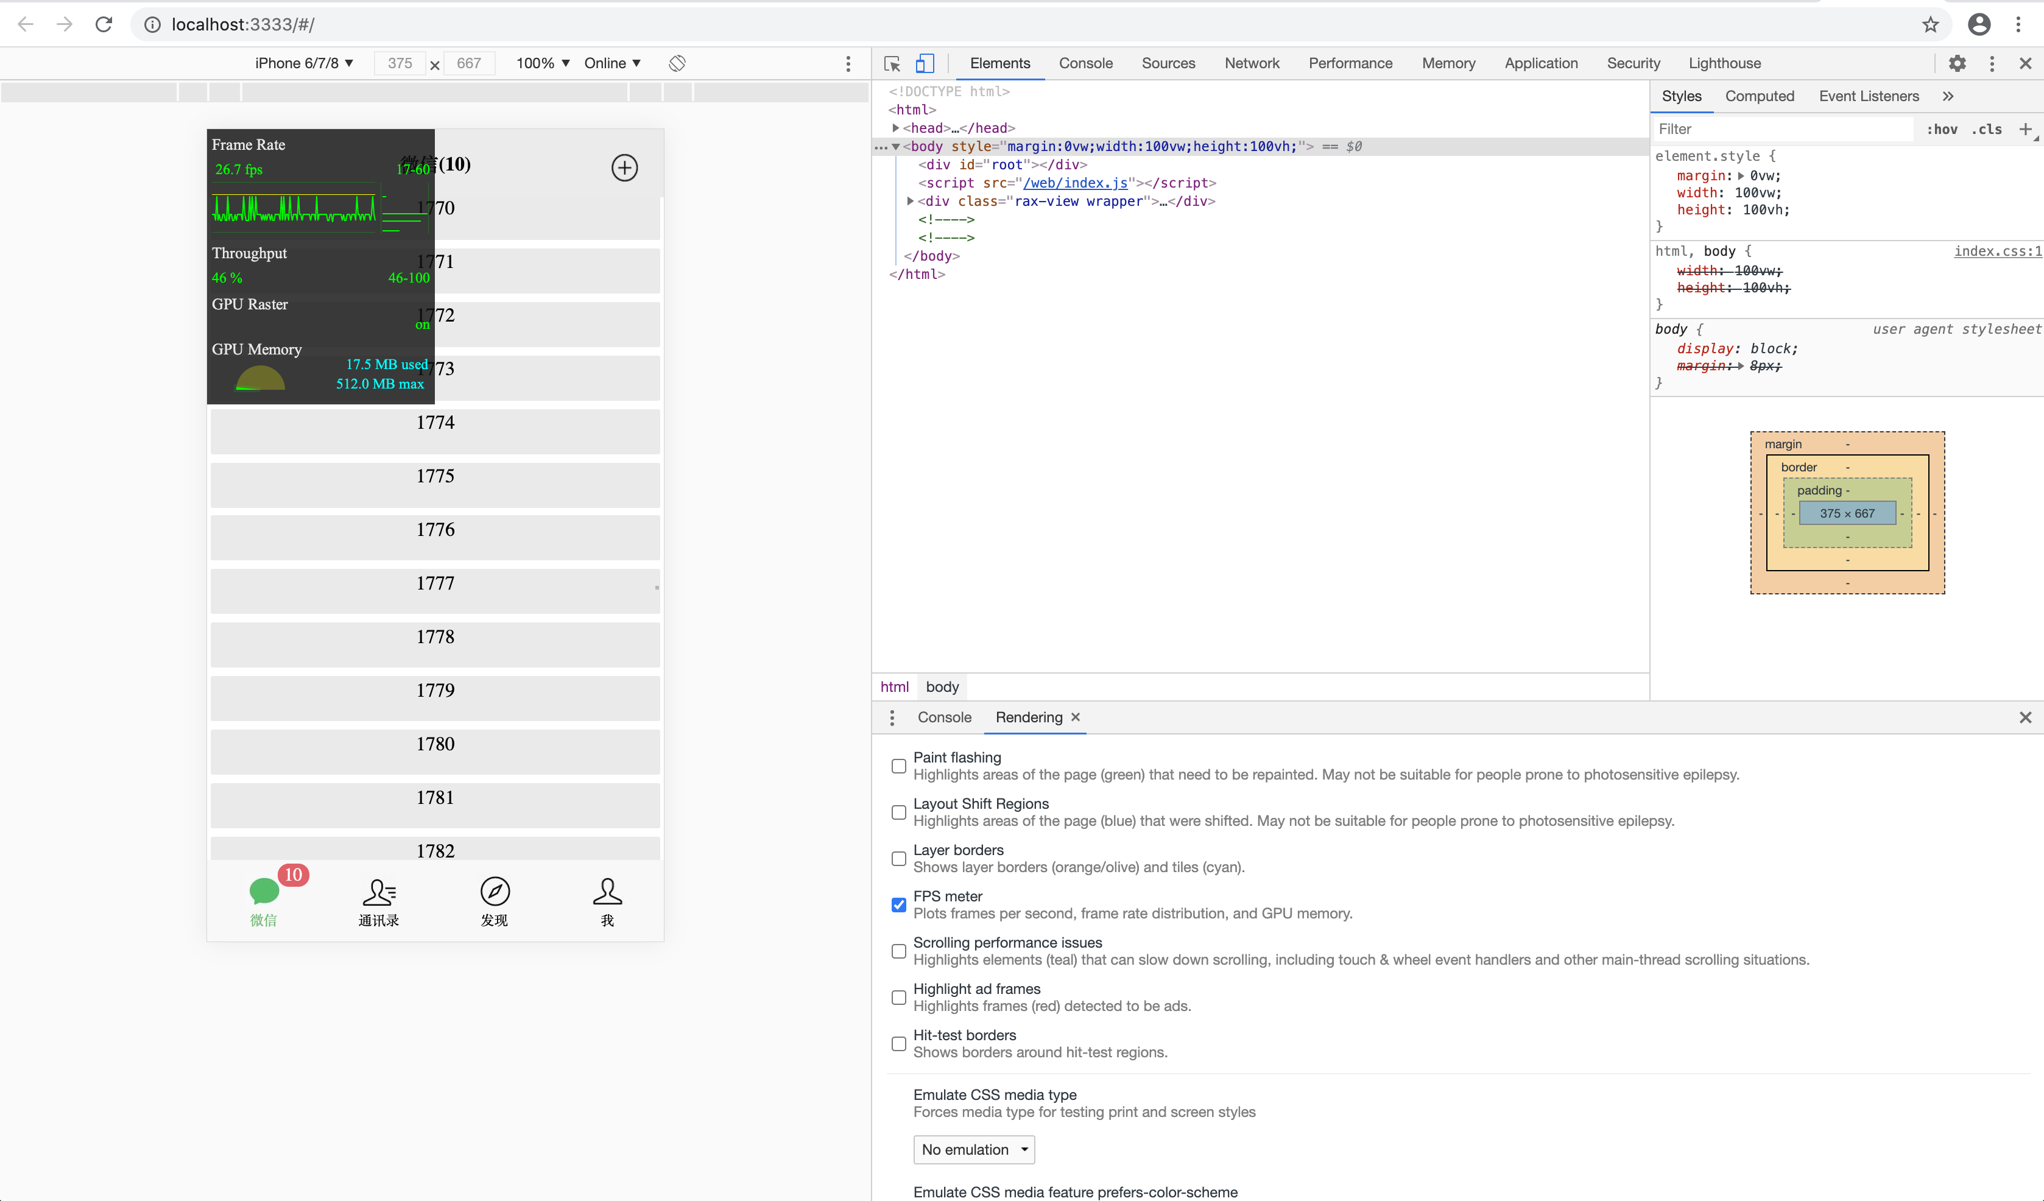Switch to the drawer Console tab

944,717
